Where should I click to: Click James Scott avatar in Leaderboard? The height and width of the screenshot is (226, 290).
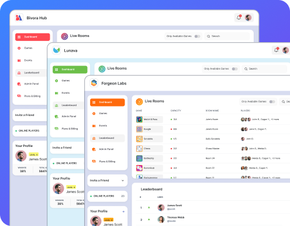161,207
